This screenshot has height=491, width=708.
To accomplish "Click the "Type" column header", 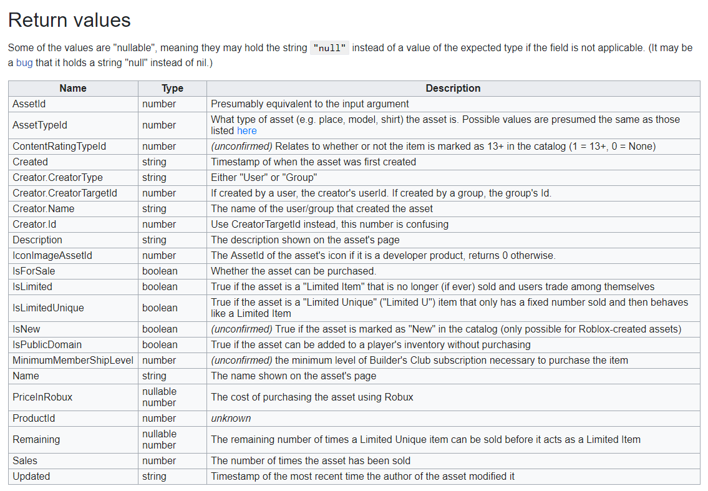I will click(x=172, y=89).
